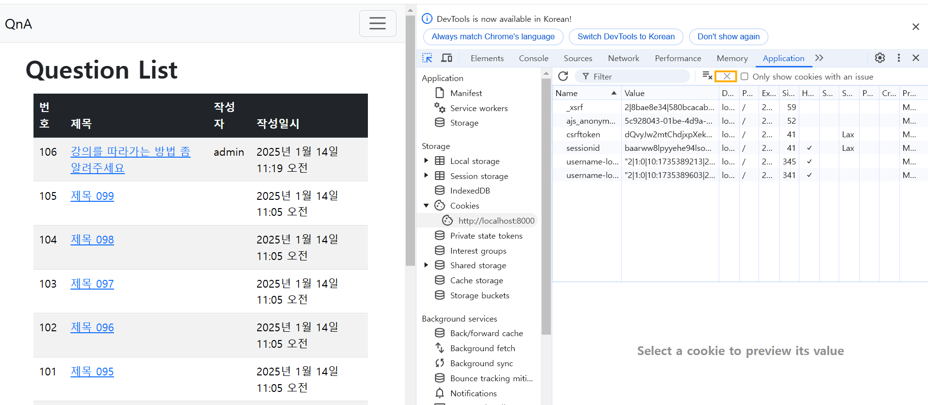Click Switch DevTools to Korean button
The image size is (928, 405).
(x=626, y=37)
